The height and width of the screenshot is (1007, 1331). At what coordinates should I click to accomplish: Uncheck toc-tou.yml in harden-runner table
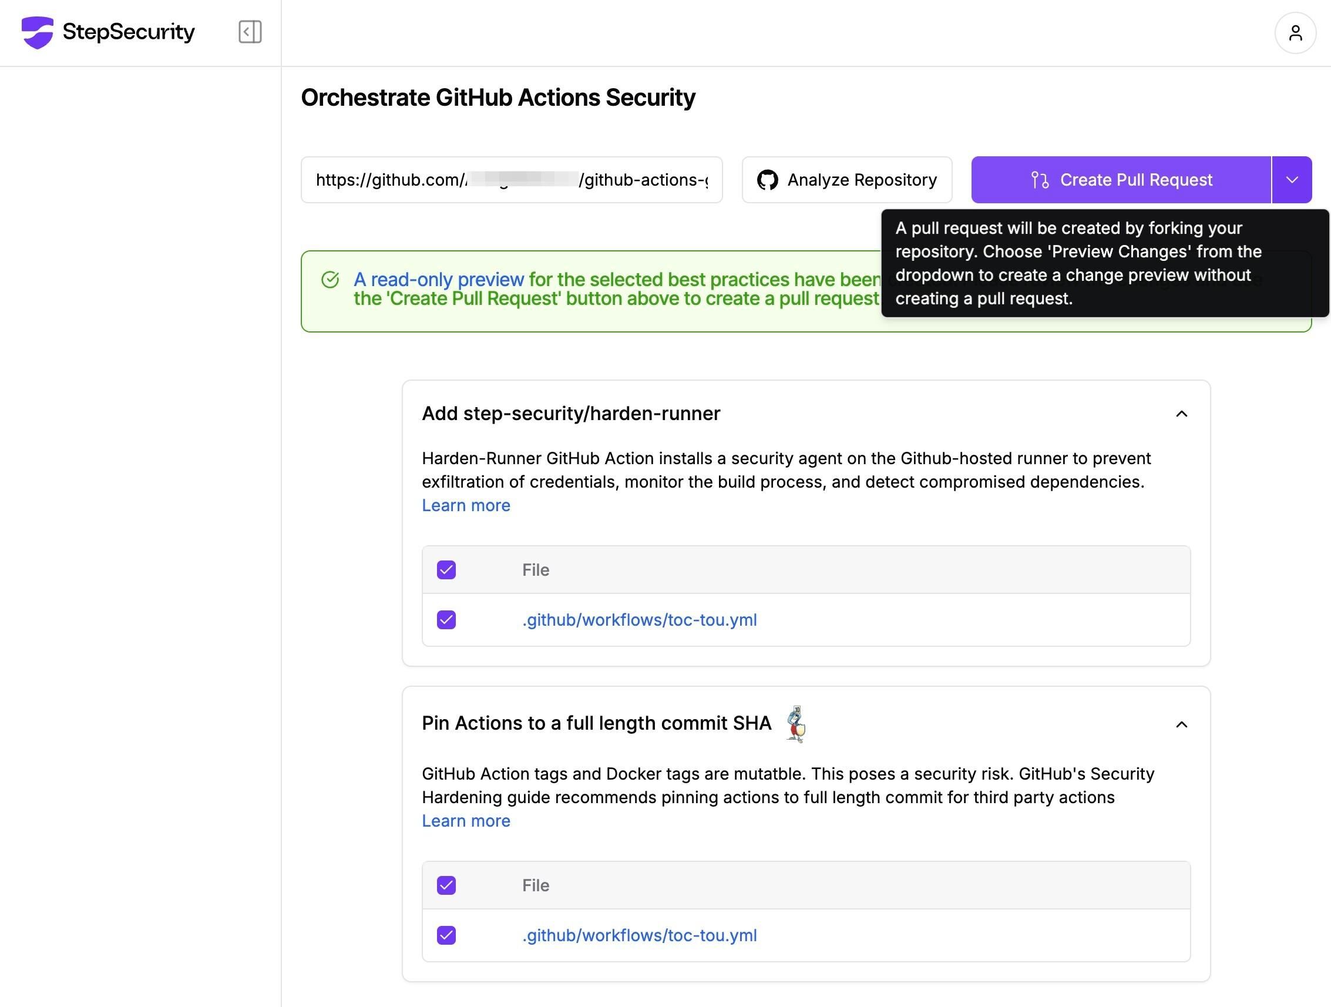446,620
